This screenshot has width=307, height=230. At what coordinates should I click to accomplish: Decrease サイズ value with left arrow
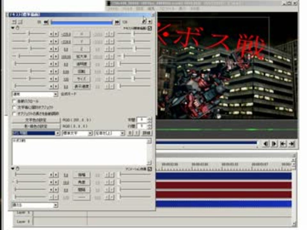click(x=51, y=79)
